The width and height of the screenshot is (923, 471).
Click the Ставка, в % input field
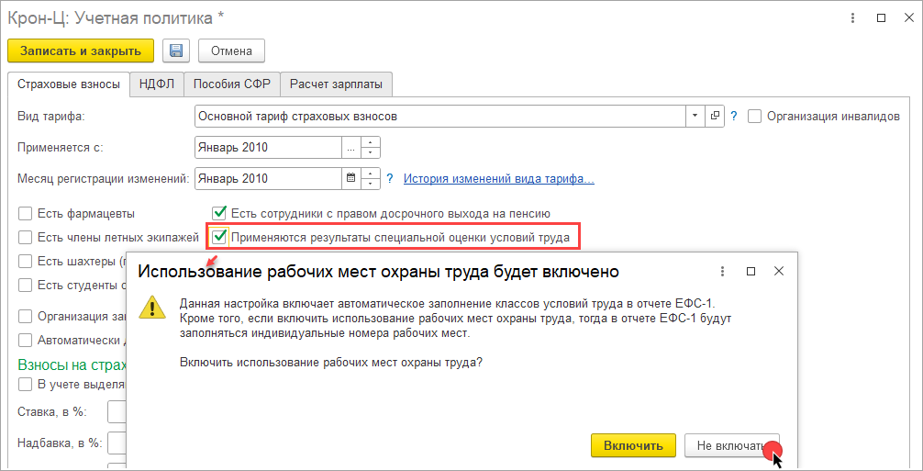tap(117, 411)
